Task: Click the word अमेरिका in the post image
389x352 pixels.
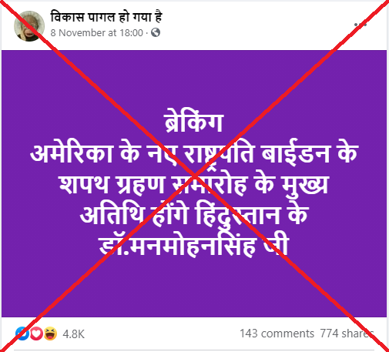Action: pyautogui.click(x=72, y=154)
